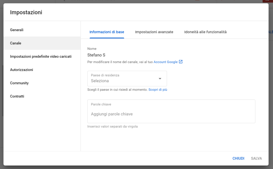Open the Idoneità alle funzionalità tab
Screen dimensions: 273x169
click(x=205, y=32)
